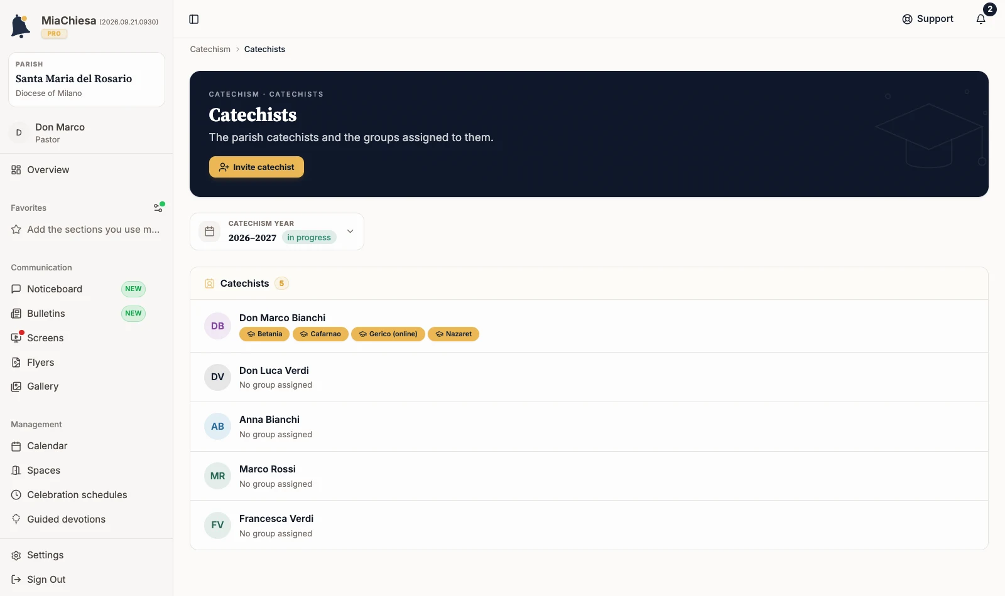Click the Spaces building icon
Image resolution: width=1005 pixels, height=596 pixels.
coord(16,471)
